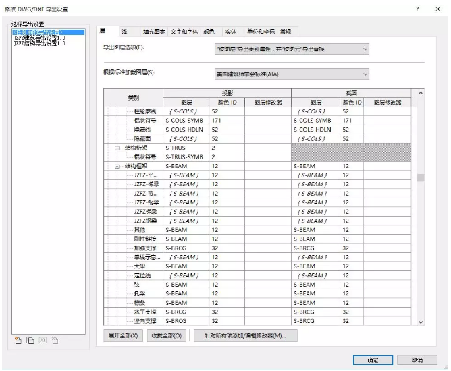Click section S-BEAM cell in 托梁 row
Image resolution: width=451 pixels, height=371 pixels.
click(x=315, y=293)
